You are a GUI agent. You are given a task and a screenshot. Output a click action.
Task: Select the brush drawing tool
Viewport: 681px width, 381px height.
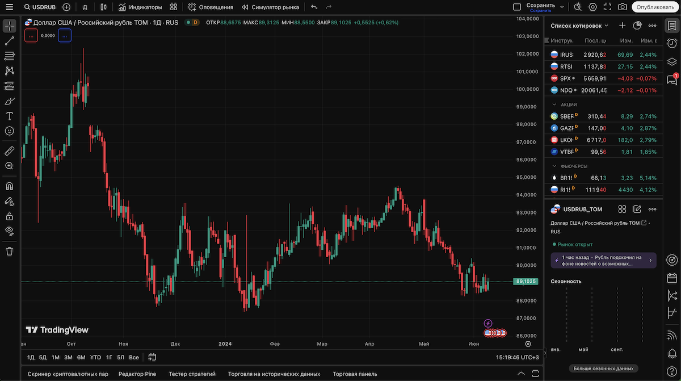(9, 101)
